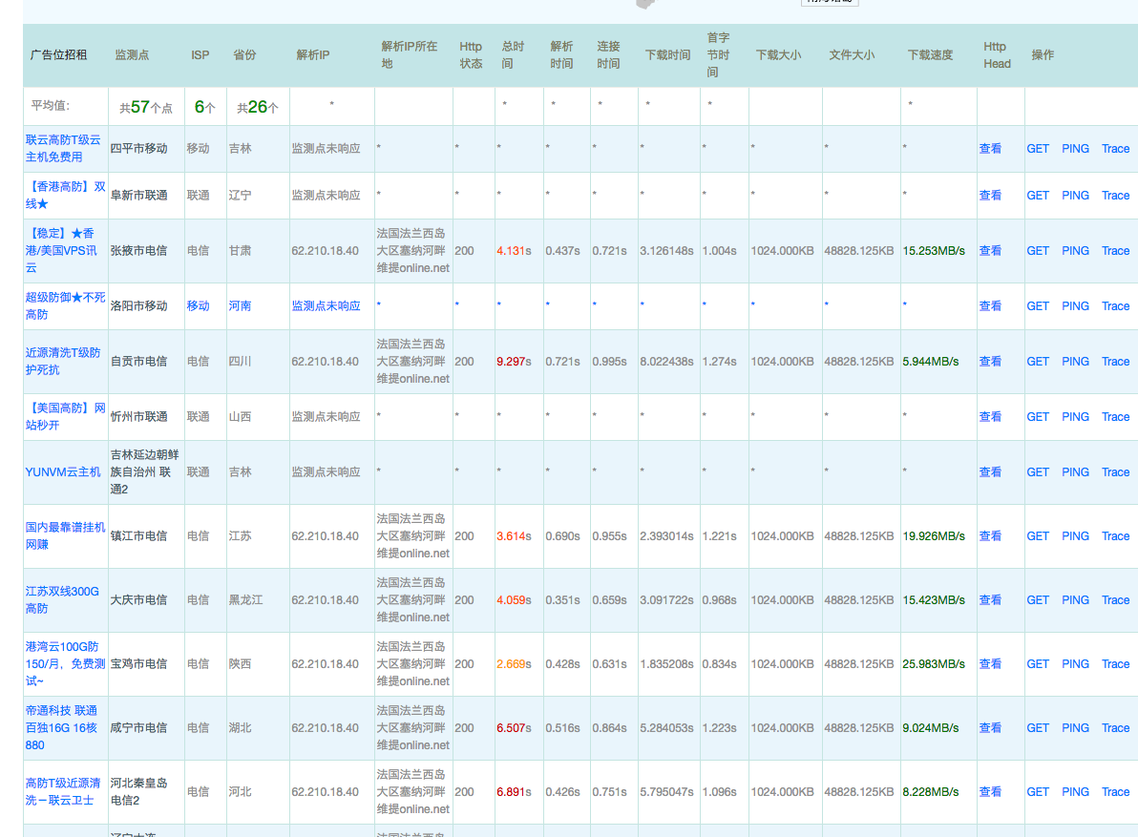Click the YUNVM云主机 ad link
Image resolution: width=1138 pixels, height=837 pixels.
(x=63, y=472)
